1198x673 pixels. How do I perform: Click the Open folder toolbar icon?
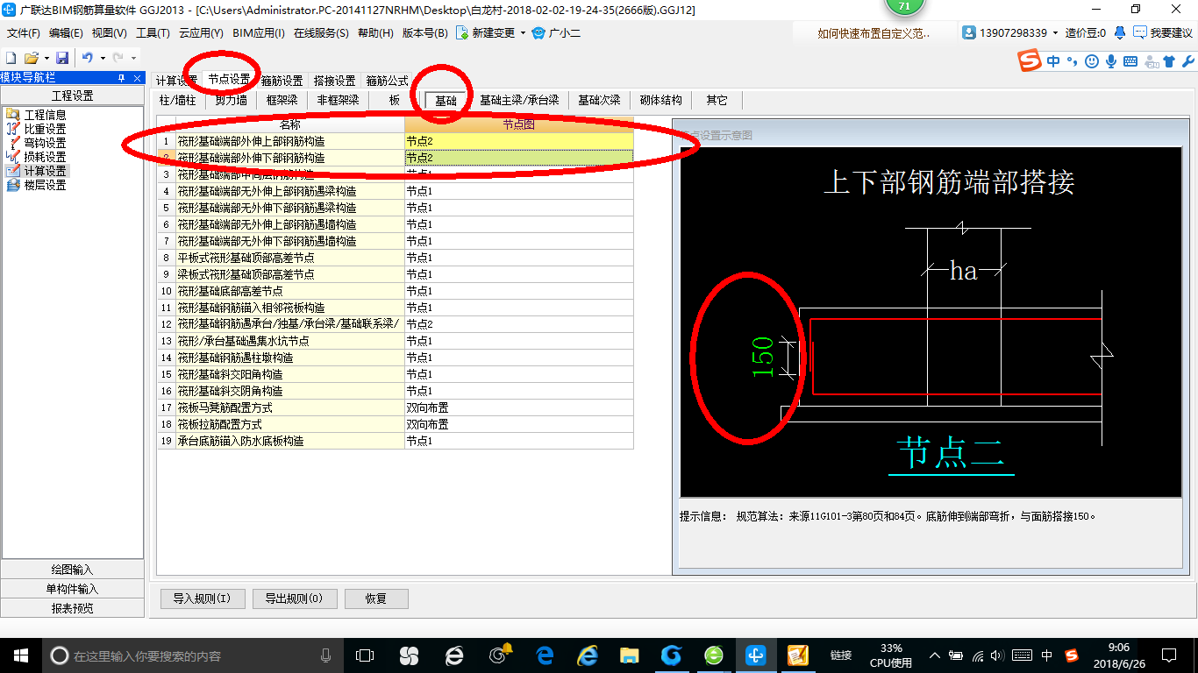31,58
